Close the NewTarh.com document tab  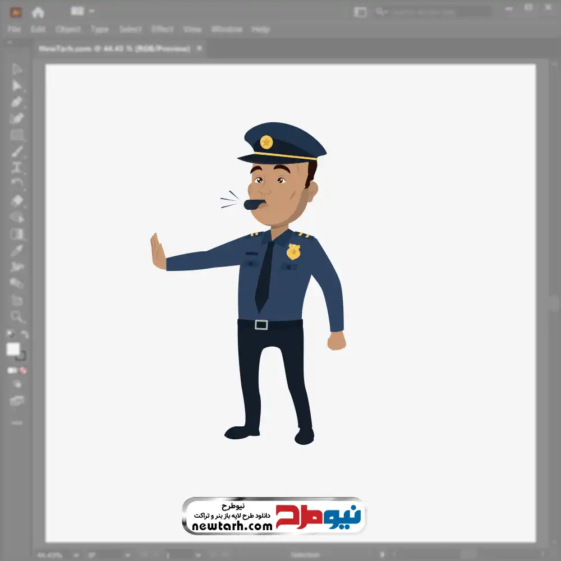point(199,48)
